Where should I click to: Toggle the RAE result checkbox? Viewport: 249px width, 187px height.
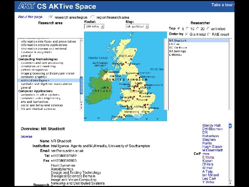point(209,34)
